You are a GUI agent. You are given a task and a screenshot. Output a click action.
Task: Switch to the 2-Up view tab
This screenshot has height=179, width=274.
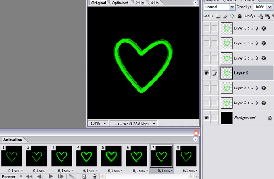coord(140,3)
